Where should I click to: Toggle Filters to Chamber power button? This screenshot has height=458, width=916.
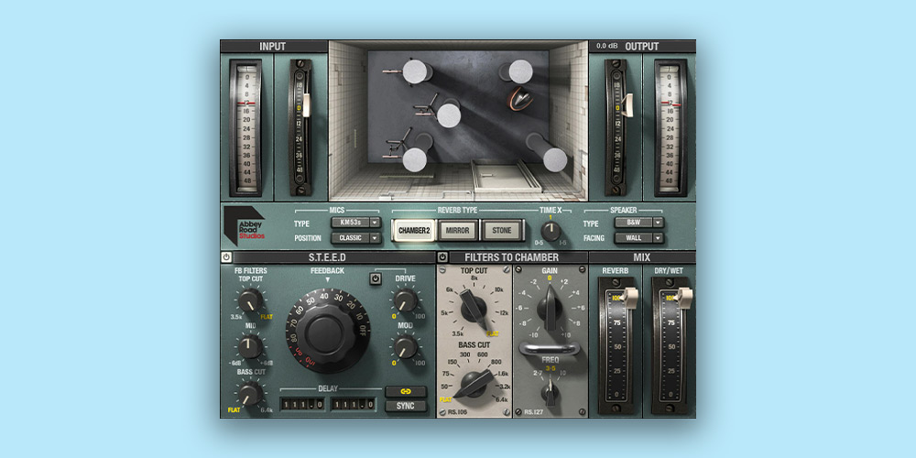(x=443, y=257)
